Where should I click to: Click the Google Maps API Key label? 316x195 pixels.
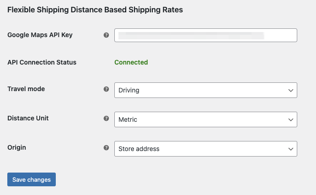tap(40, 35)
